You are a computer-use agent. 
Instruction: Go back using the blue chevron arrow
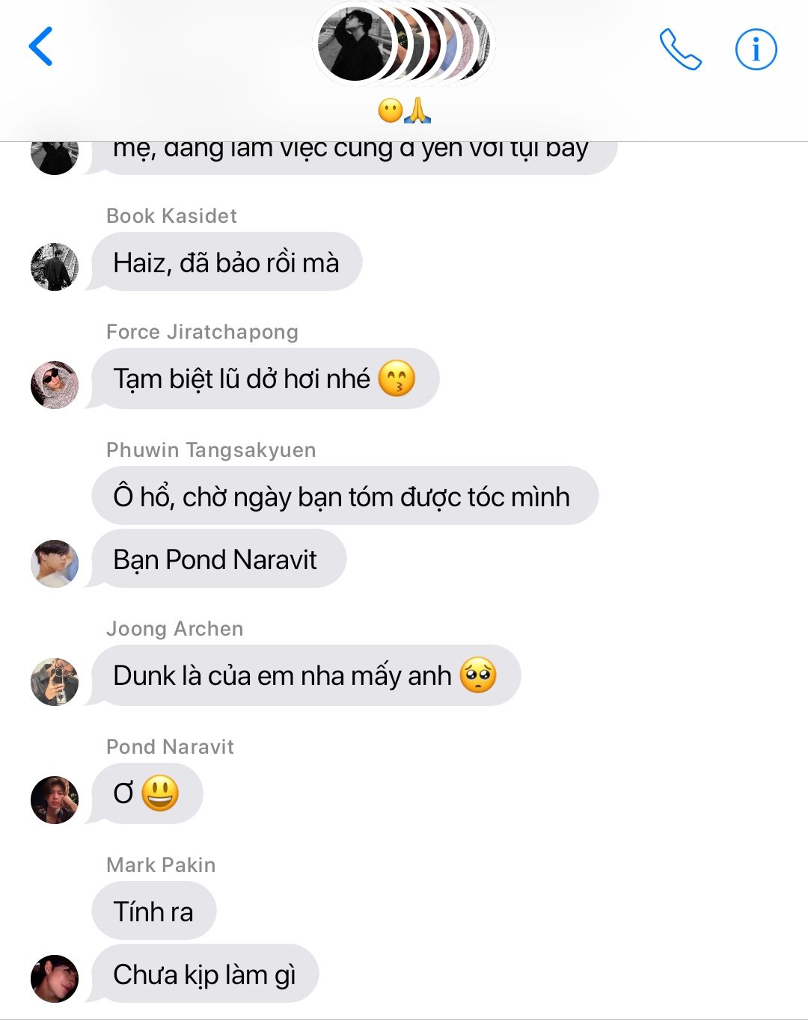point(41,46)
